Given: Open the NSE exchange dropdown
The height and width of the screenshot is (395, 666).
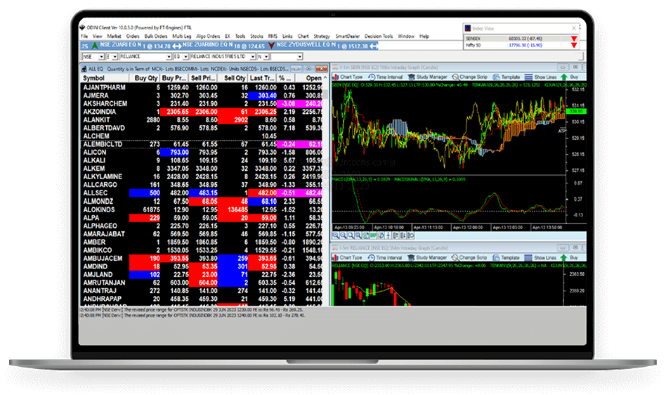Looking at the screenshot, I should point(101,56).
